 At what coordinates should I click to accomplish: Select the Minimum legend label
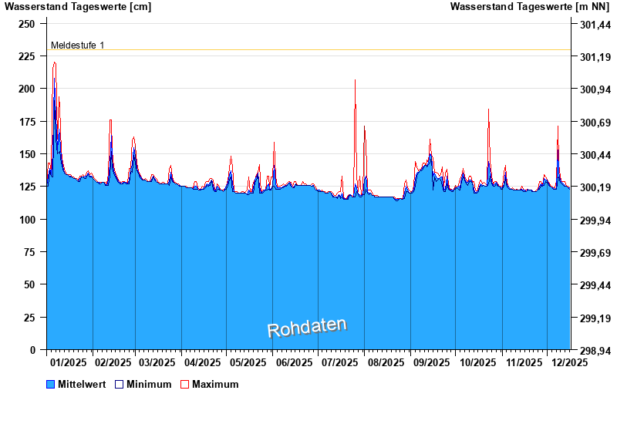pyautogui.click(x=149, y=384)
